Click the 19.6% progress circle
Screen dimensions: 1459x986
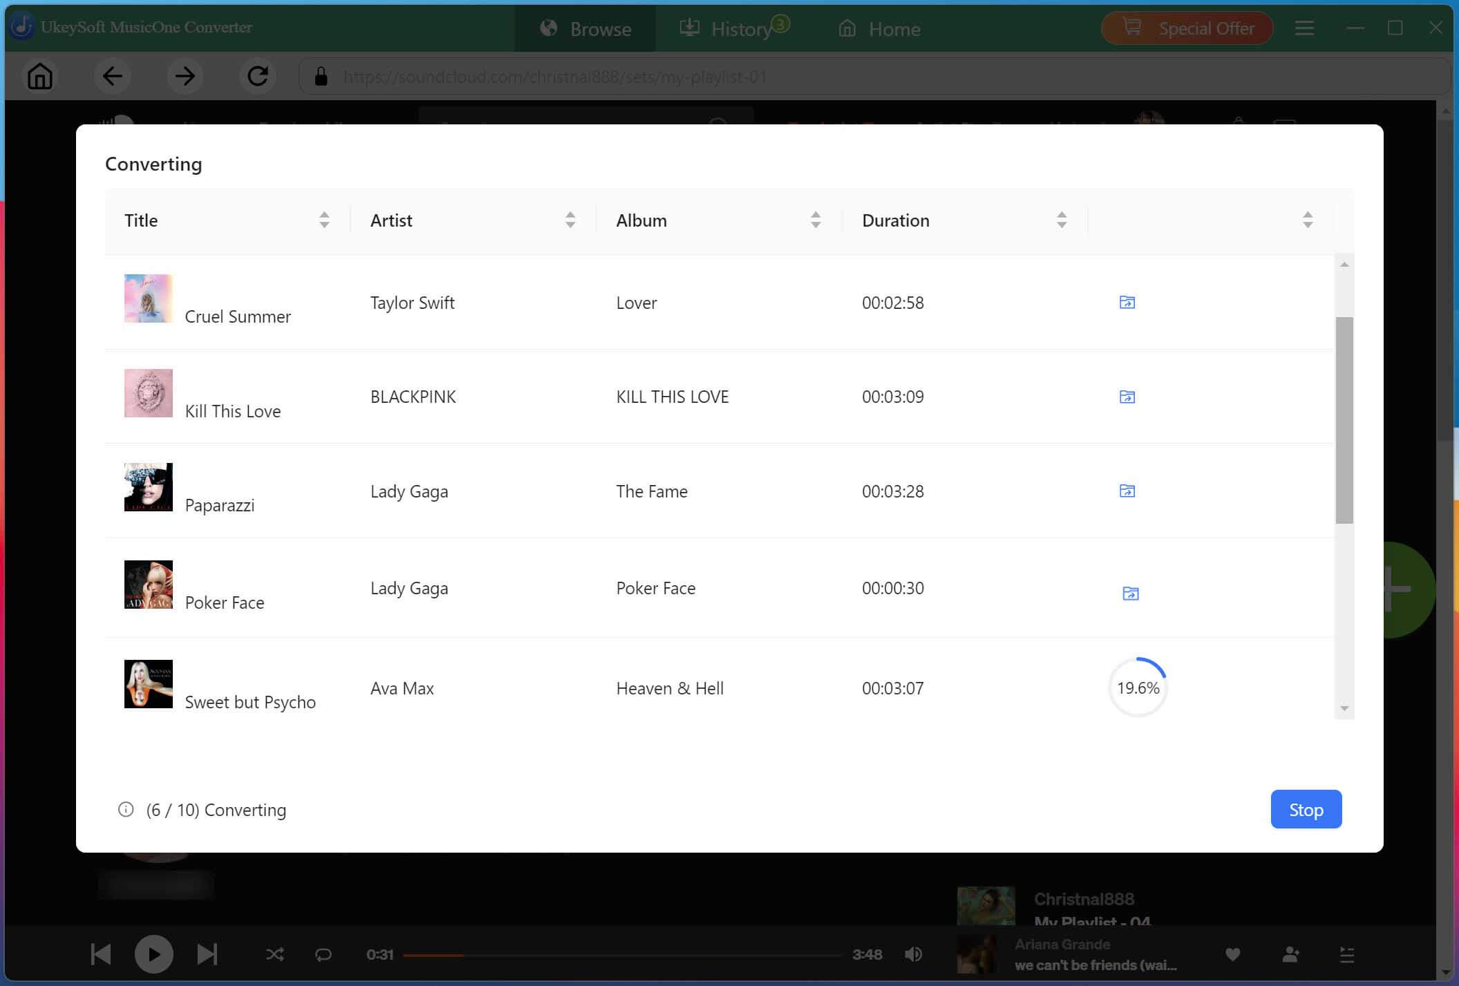click(1138, 688)
